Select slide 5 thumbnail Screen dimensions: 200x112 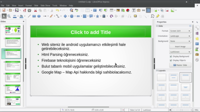(13, 77)
